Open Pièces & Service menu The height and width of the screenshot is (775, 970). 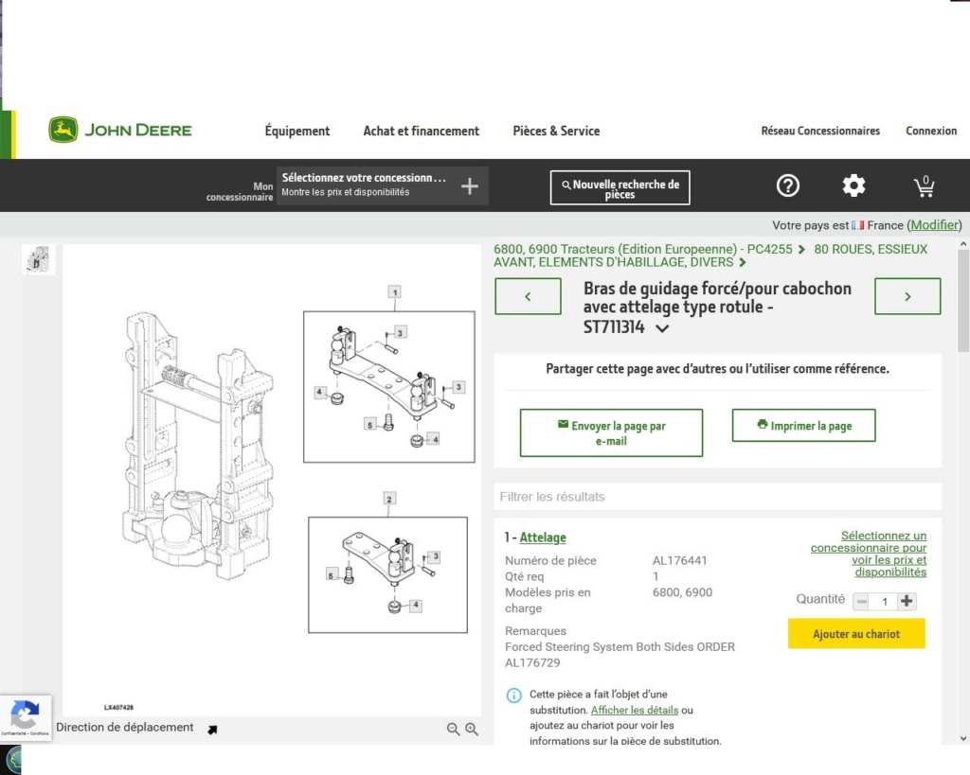(x=556, y=131)
